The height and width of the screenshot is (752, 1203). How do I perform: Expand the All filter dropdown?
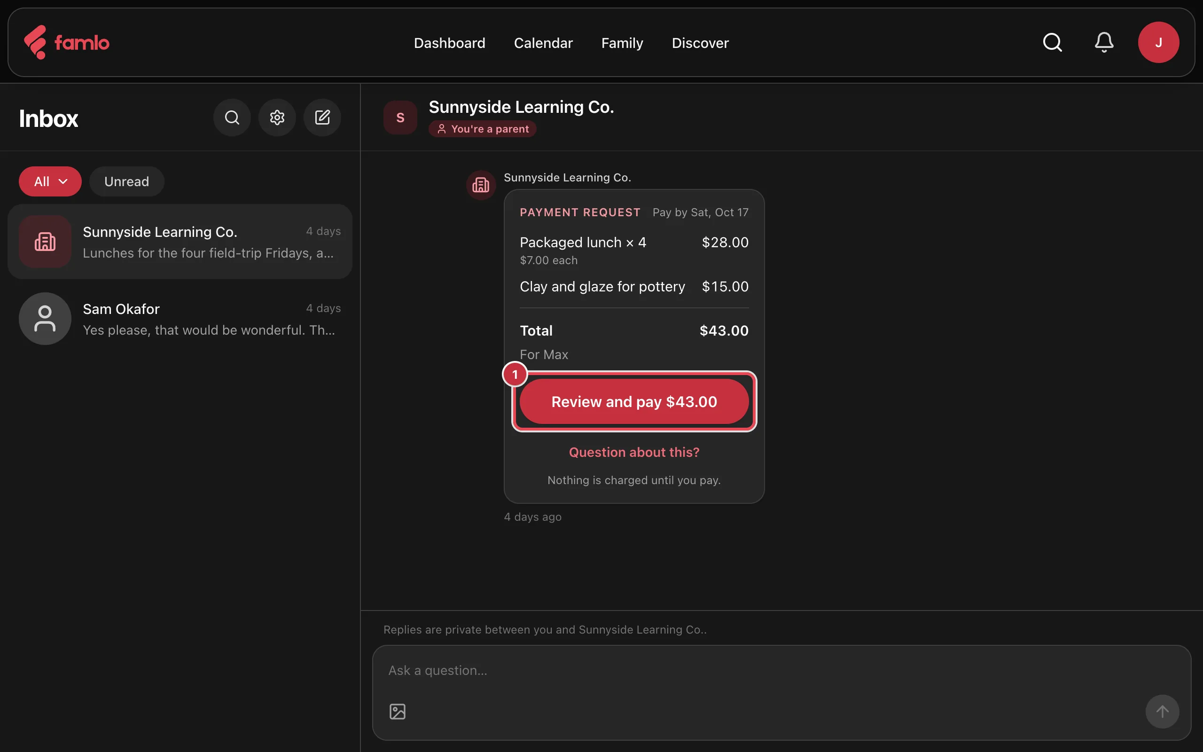click(50, 181)
